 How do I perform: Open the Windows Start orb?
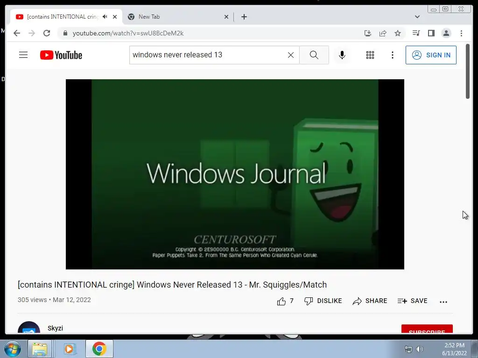(12, 349)
